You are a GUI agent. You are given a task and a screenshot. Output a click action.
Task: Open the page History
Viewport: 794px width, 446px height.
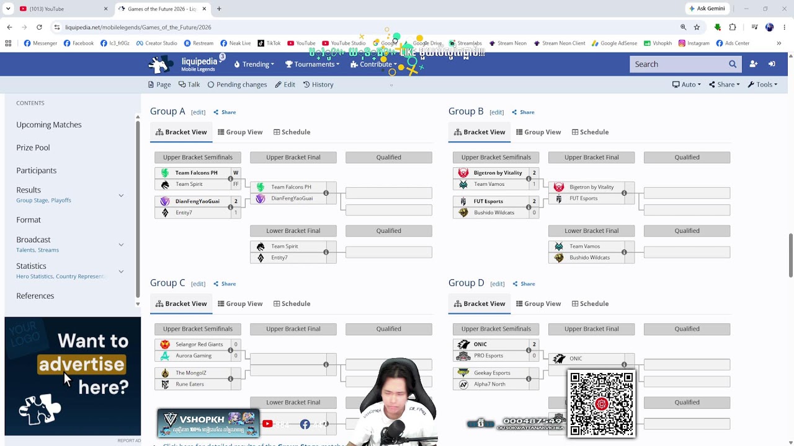click(318, 84)
